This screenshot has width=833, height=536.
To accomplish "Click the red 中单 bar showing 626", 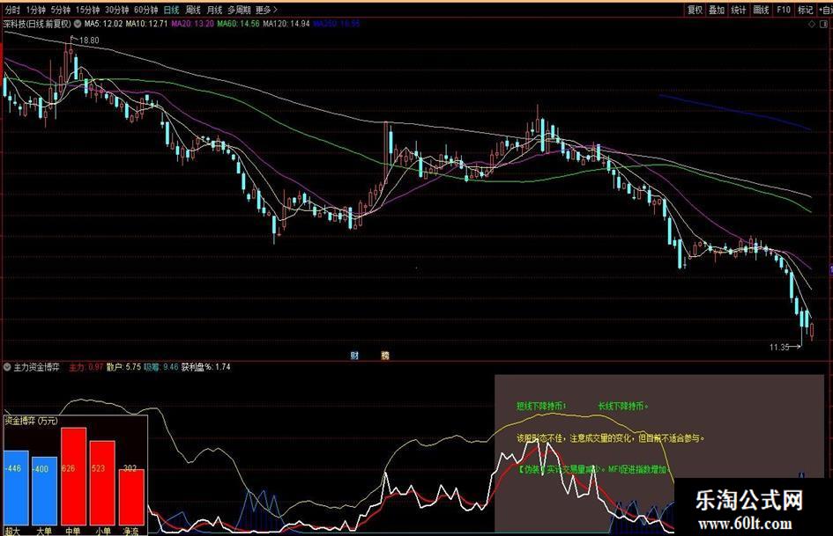I will point(73,476).
